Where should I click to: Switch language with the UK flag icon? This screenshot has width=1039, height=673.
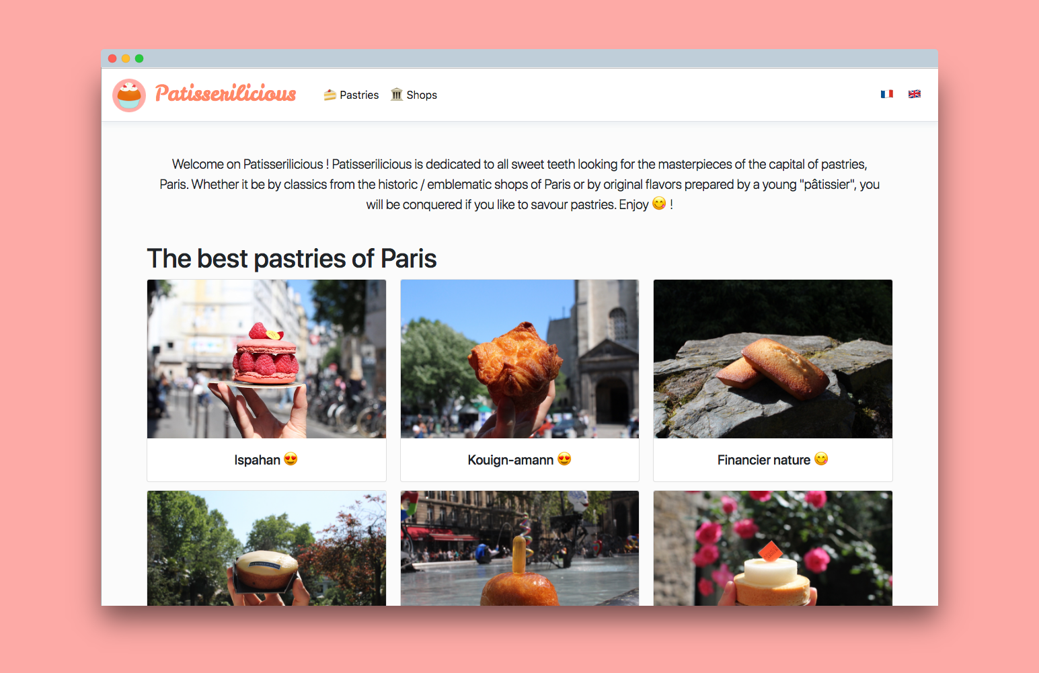(915, 94)
